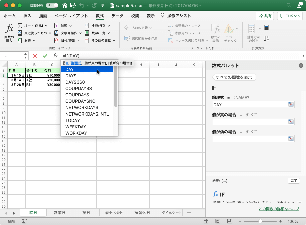This screenshot has width=306, height=225.
Task: Open Recently Used functions star icon
Action: click(x=20, y=33)
